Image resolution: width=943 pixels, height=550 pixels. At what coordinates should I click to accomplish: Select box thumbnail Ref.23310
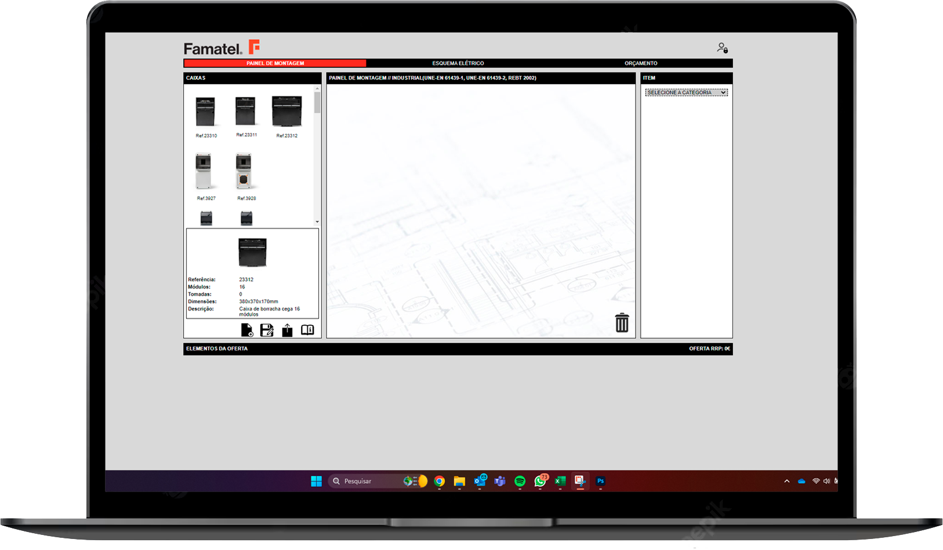[205, 112]
